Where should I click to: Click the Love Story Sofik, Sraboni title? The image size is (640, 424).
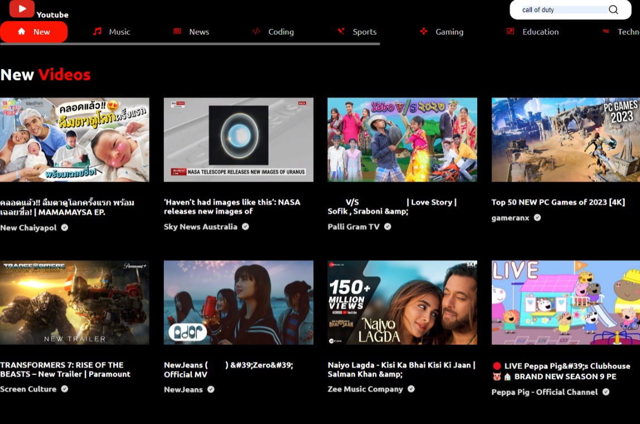392,207
